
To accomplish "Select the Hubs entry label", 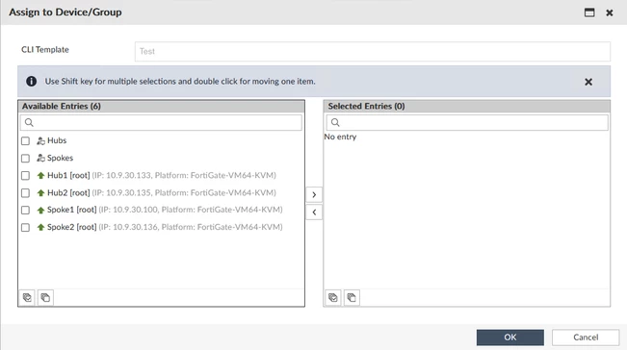I will (x=57, y=140).
